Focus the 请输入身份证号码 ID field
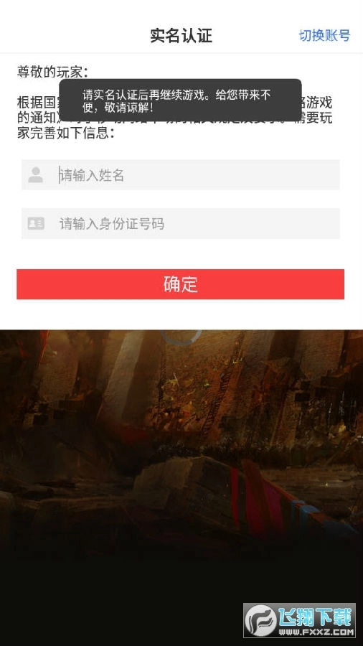 181,223
